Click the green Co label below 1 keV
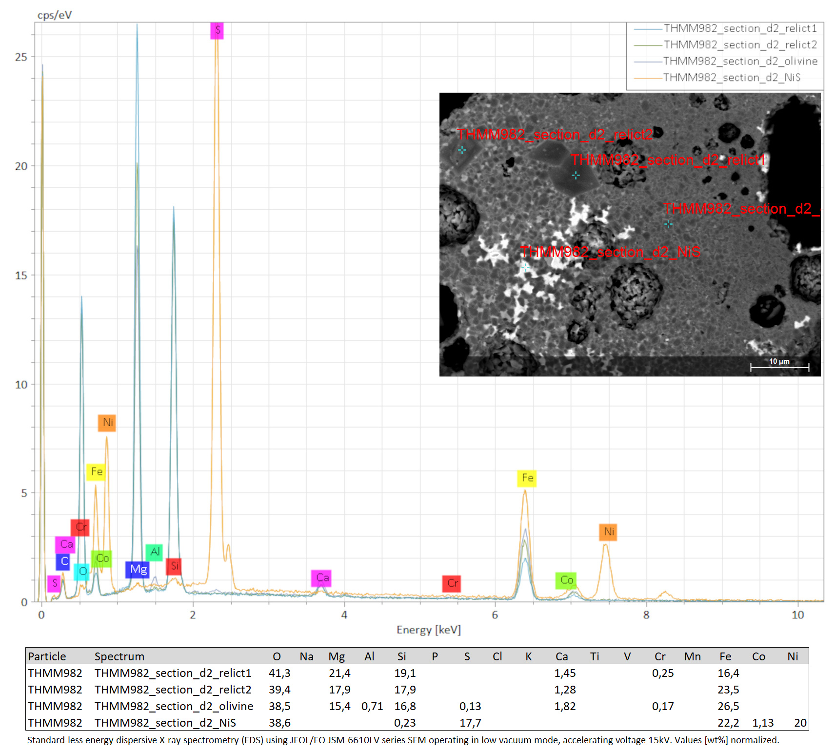 click(x=101, y=558)
